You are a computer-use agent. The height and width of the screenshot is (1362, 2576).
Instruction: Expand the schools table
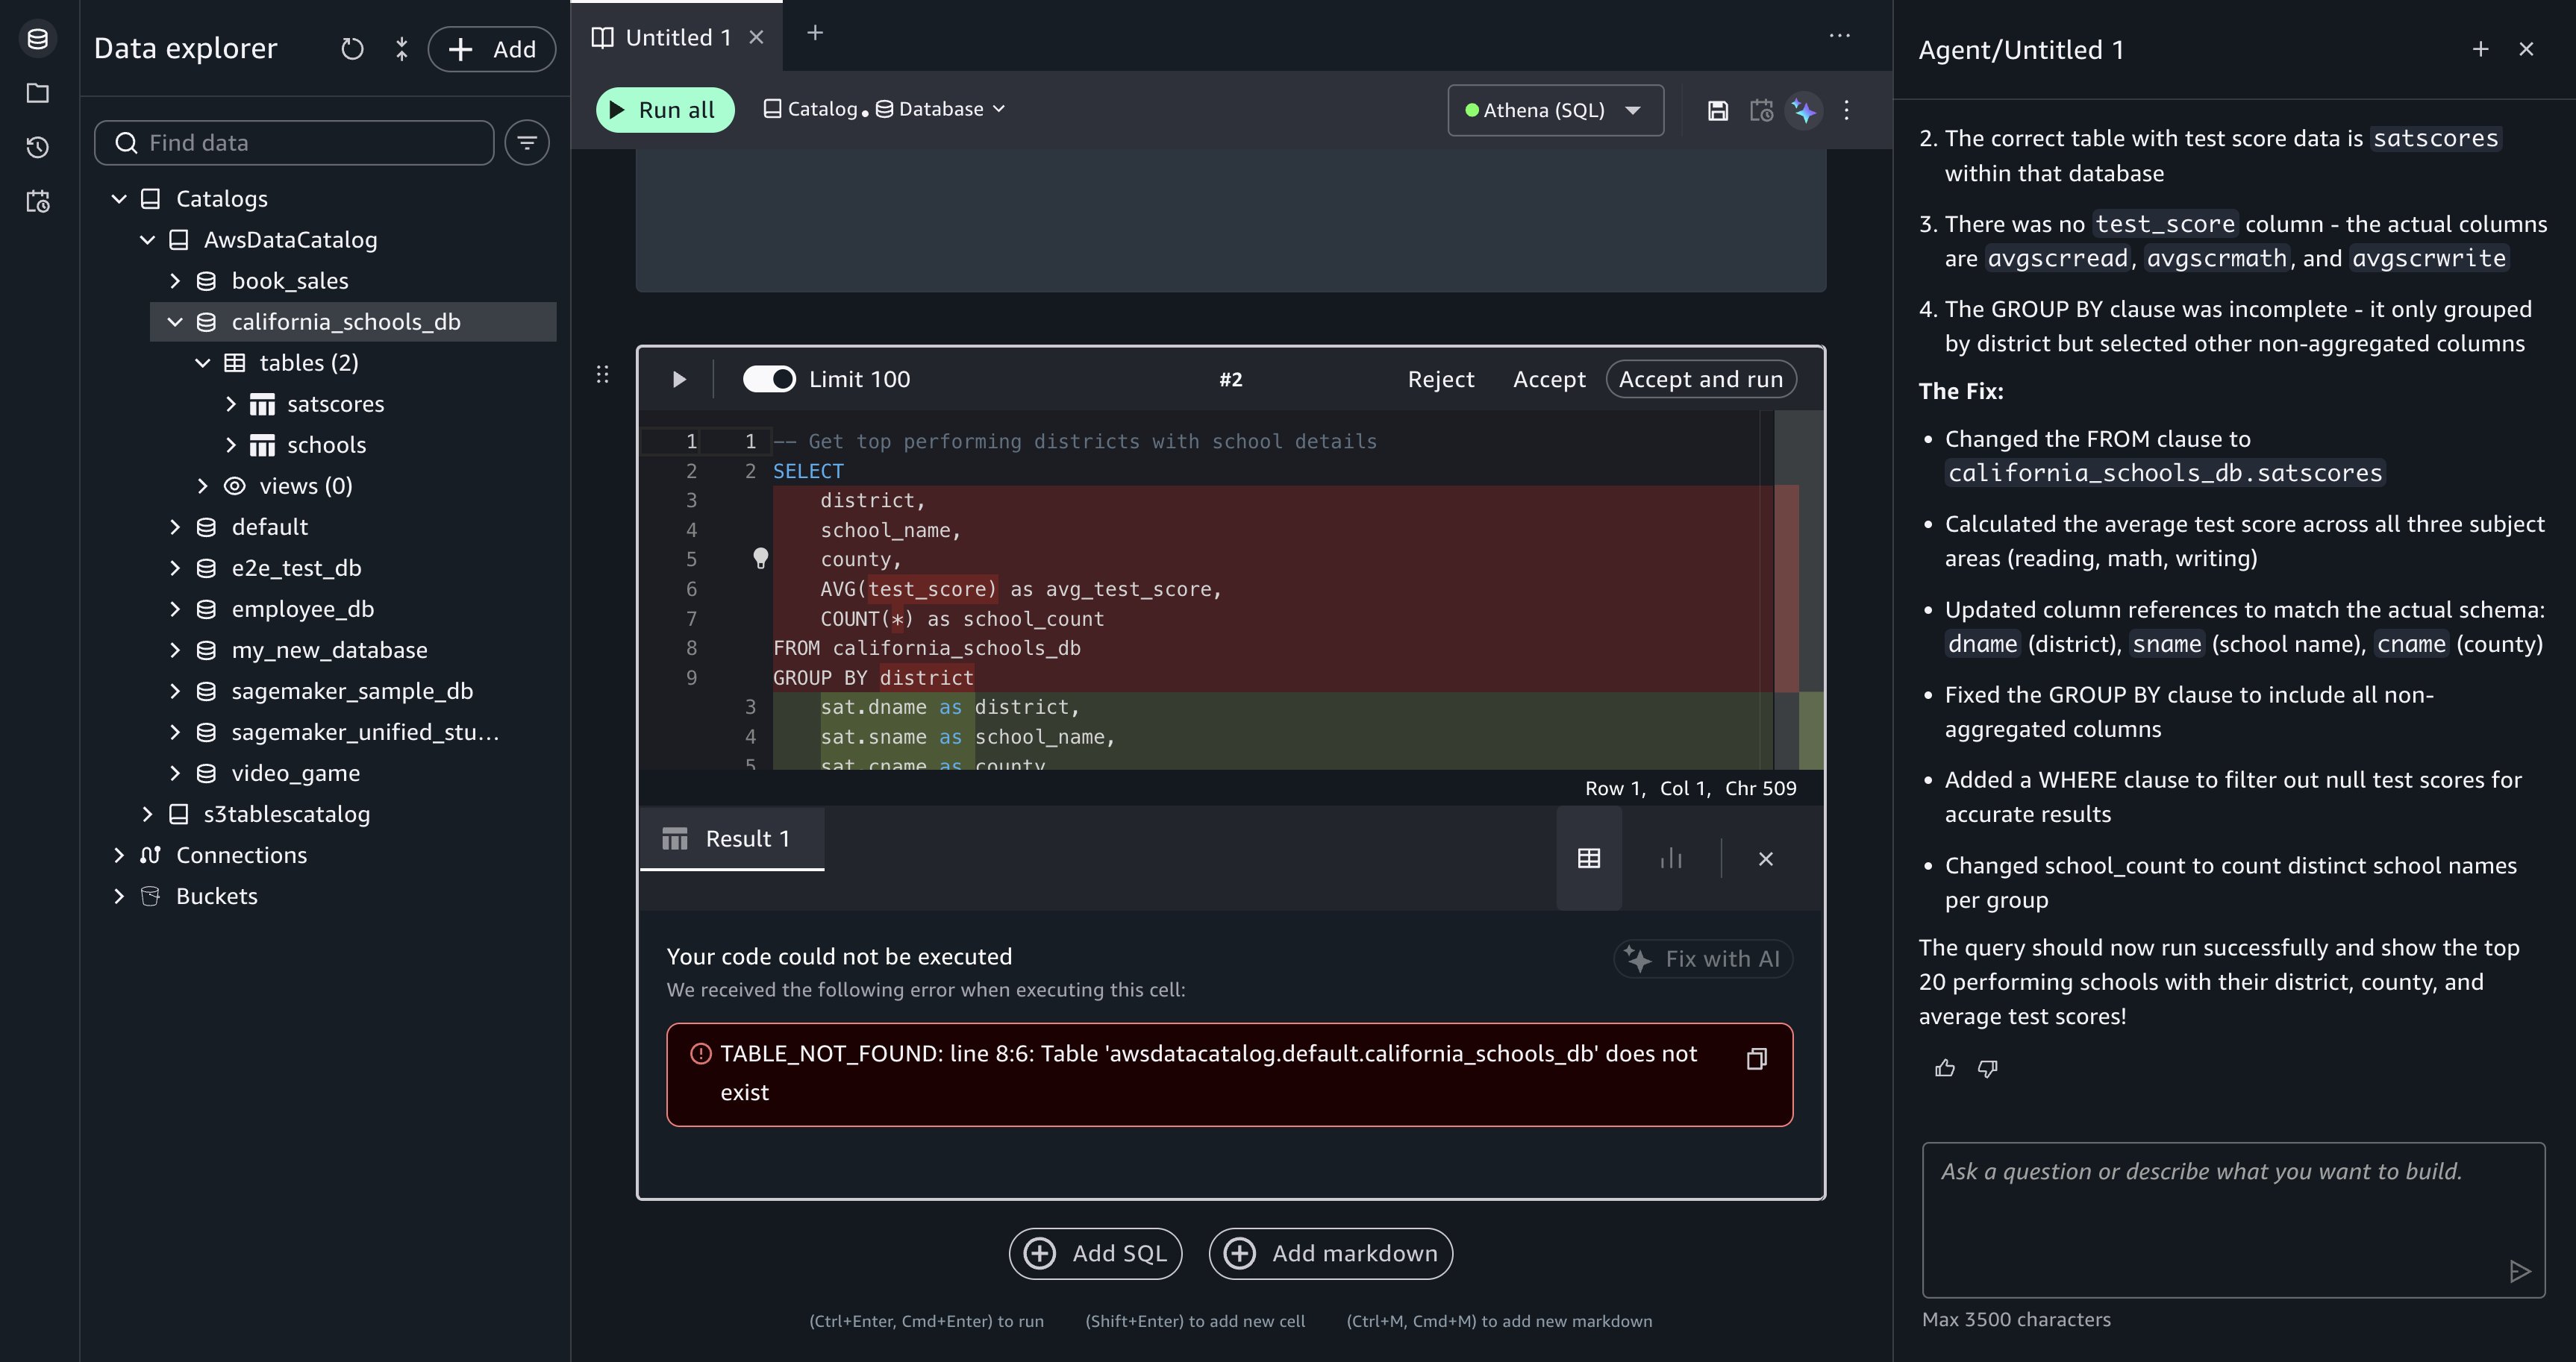231,445
